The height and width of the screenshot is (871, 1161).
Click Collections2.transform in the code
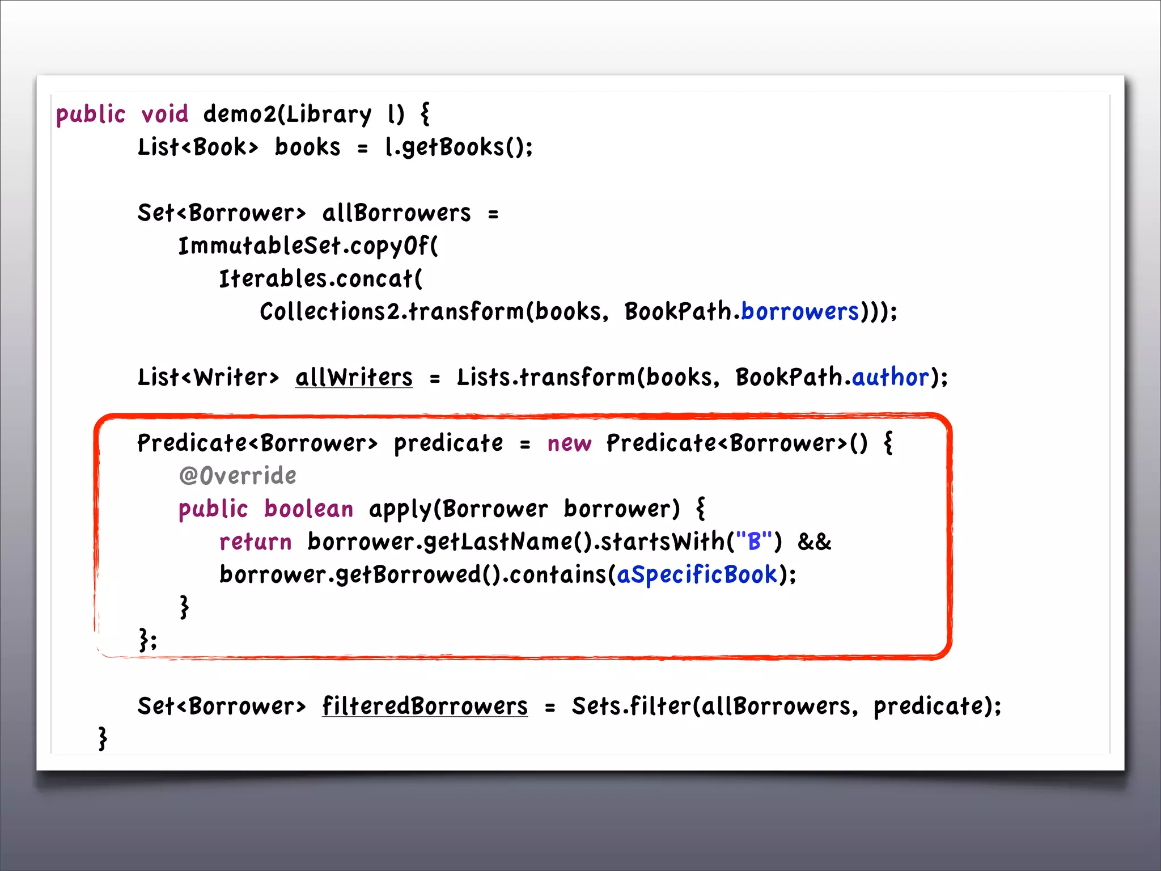(392, 311)
